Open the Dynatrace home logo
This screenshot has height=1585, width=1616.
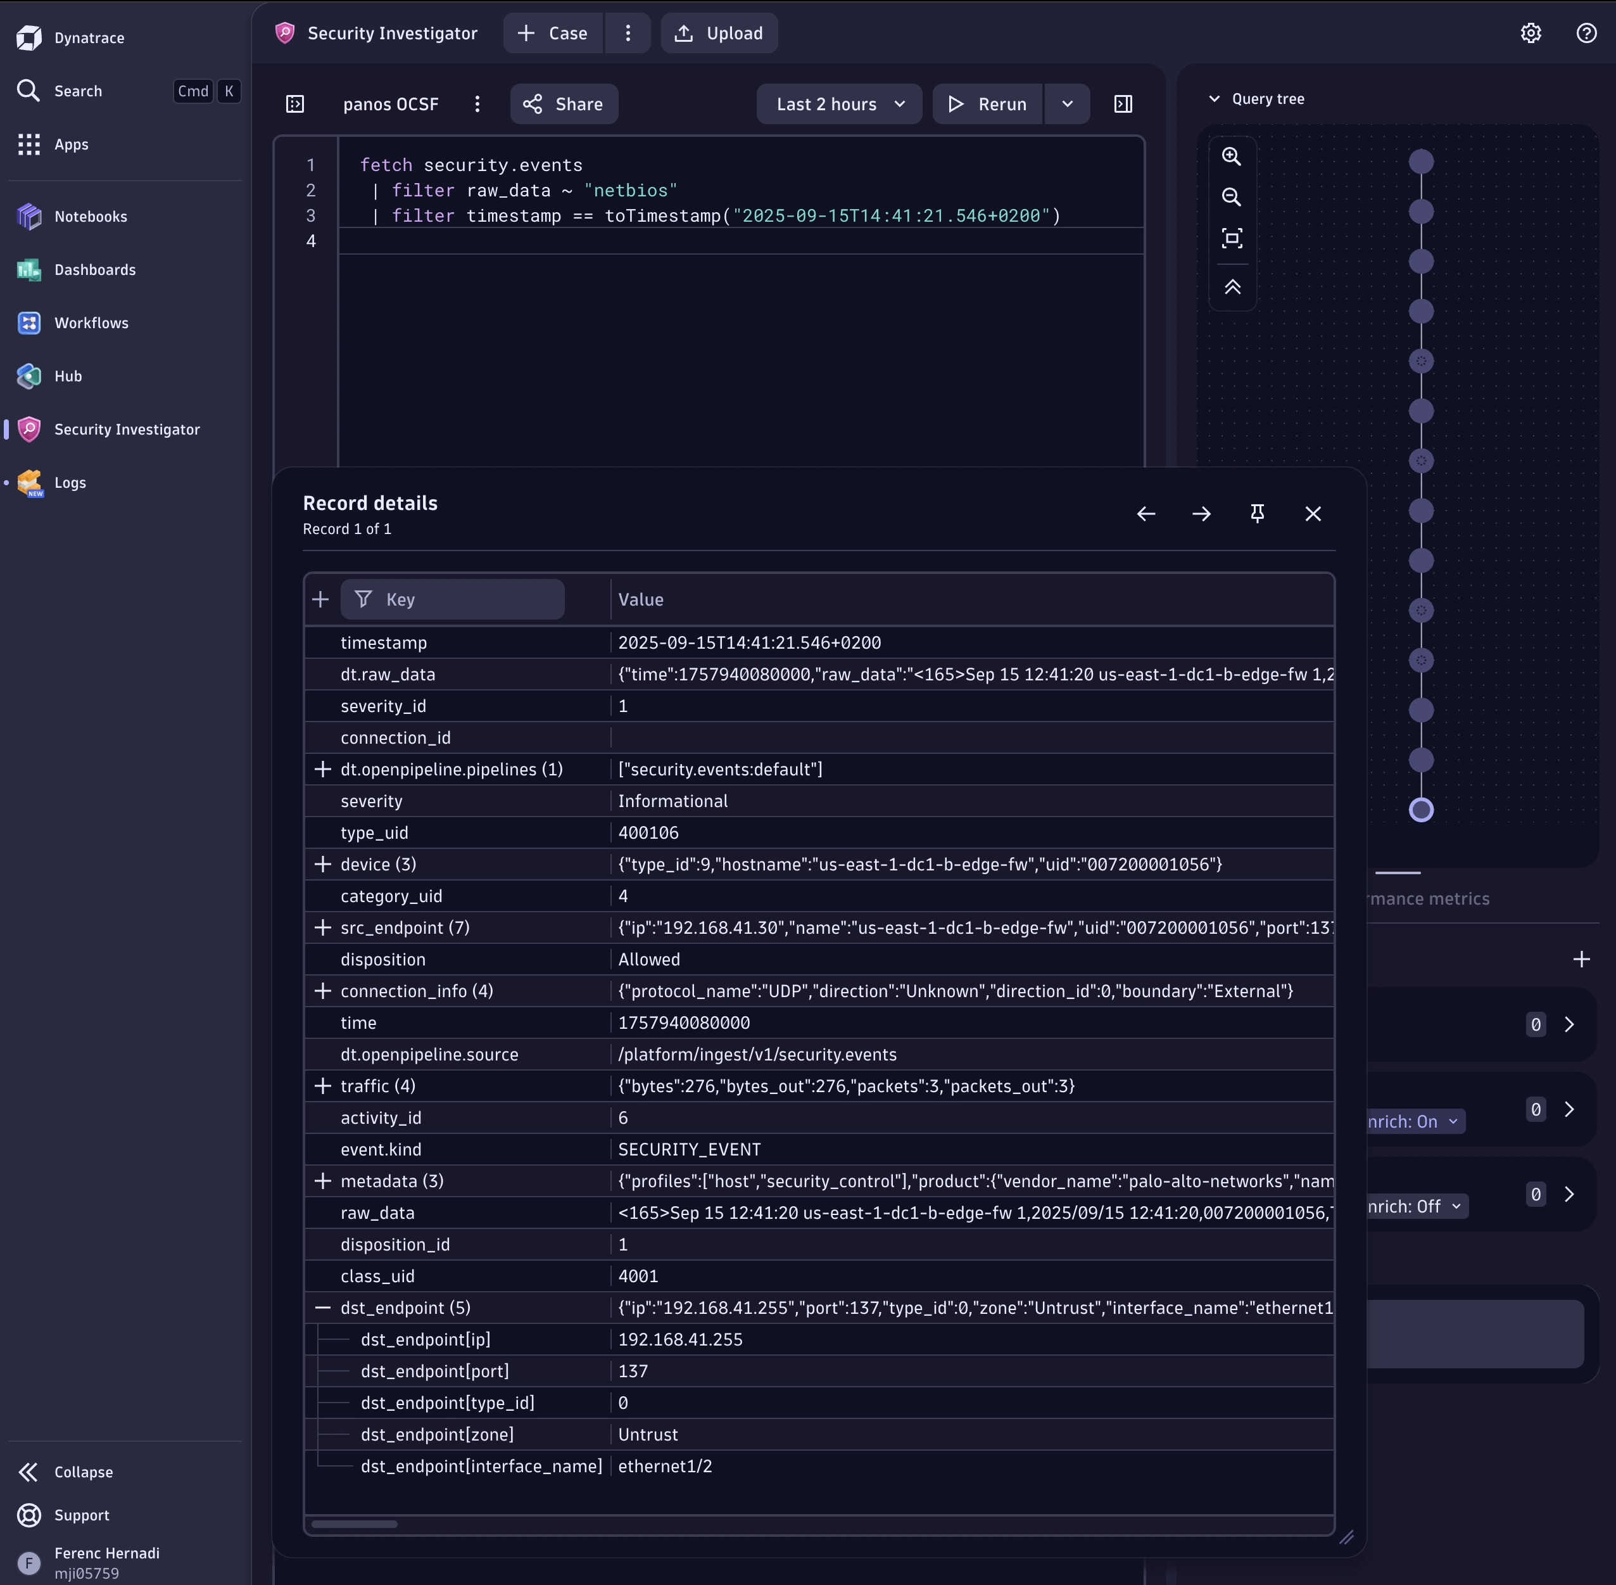[29, 37]
